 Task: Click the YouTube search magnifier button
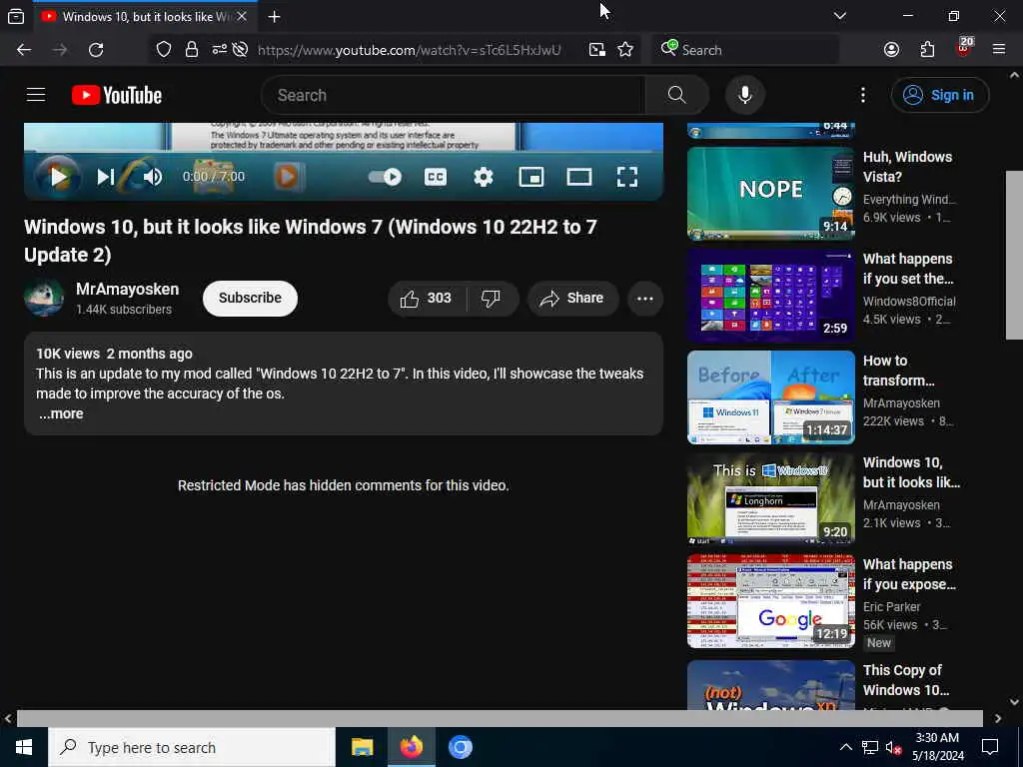(676, 95)
